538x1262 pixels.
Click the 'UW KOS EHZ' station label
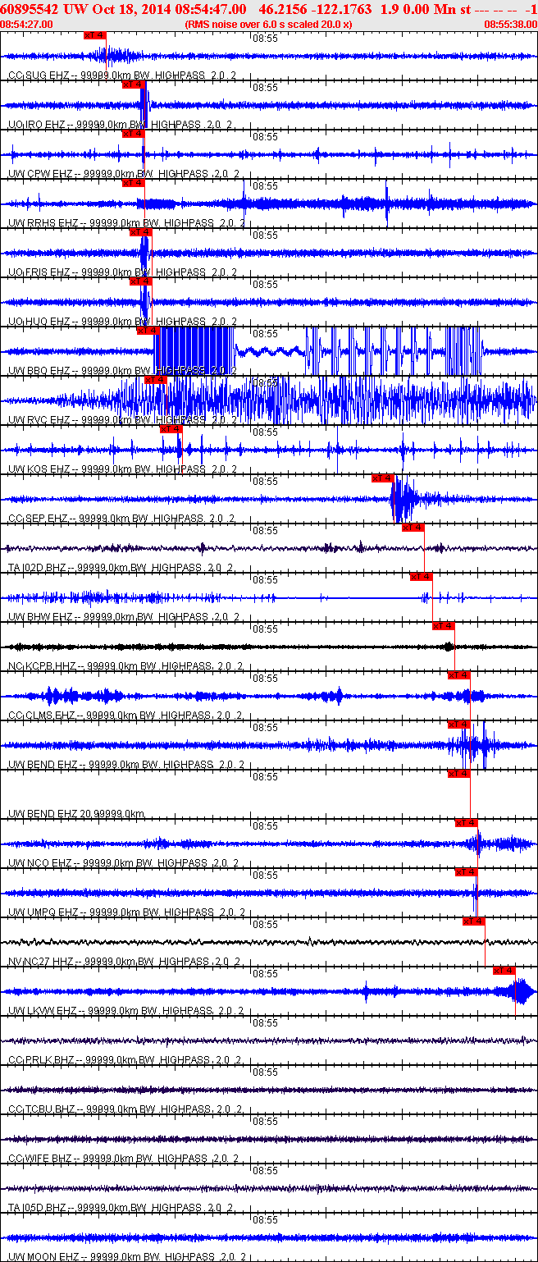pos(39,469)
